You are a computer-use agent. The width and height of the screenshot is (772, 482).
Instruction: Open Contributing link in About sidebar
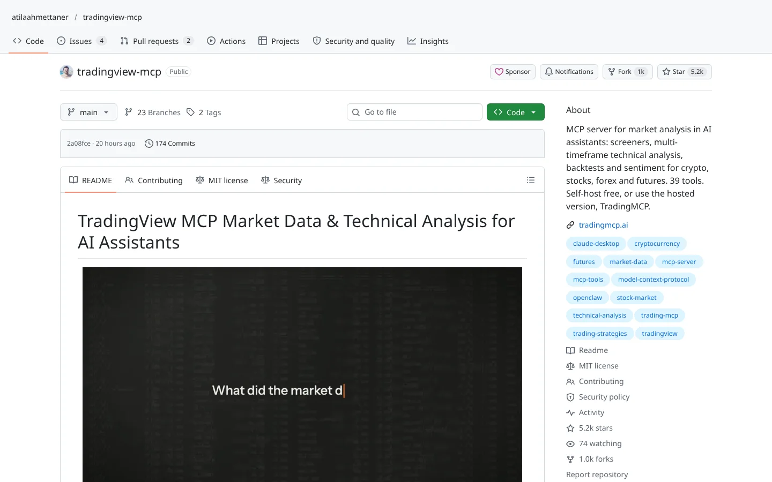click(595, 381)
